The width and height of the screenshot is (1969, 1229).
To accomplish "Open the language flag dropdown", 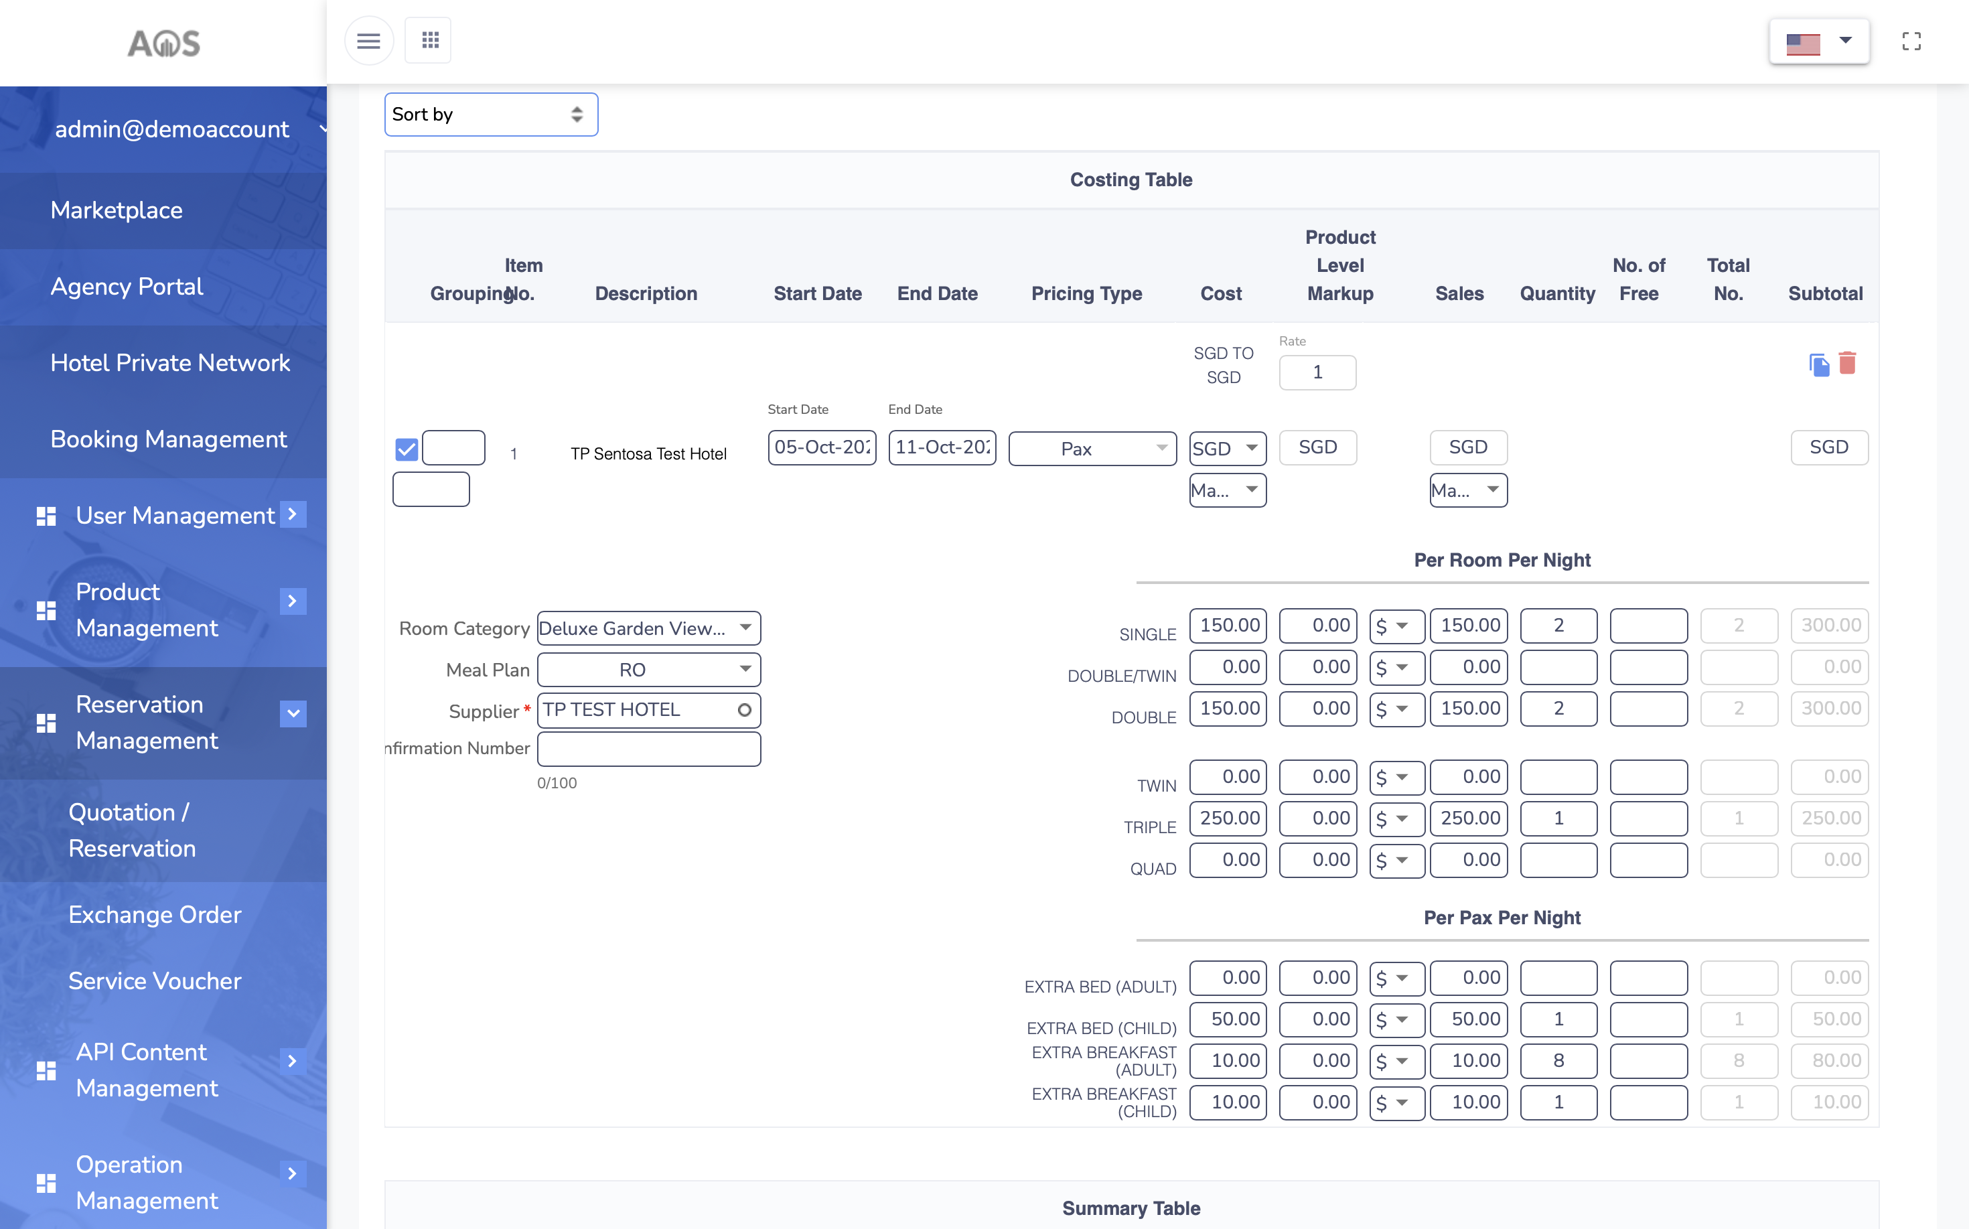I will (x=1819, y=42).
